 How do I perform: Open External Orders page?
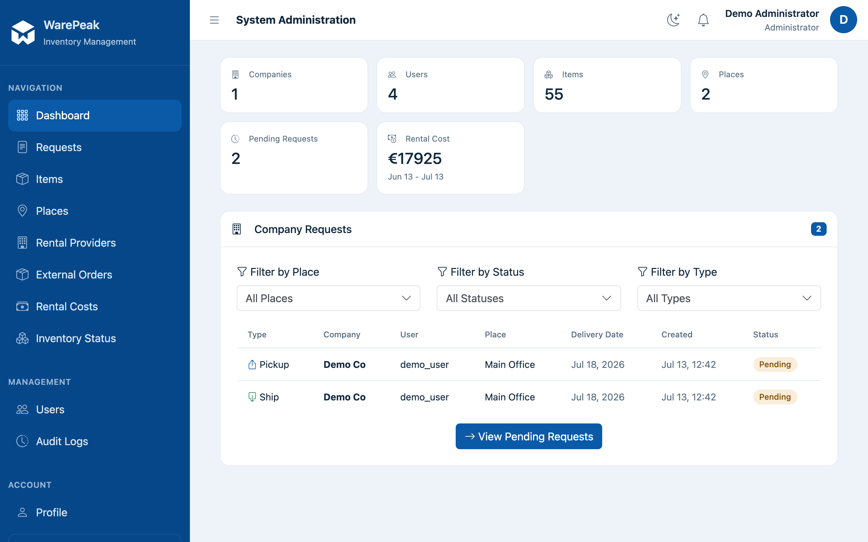pyautogui.click(x=95, y=275)
